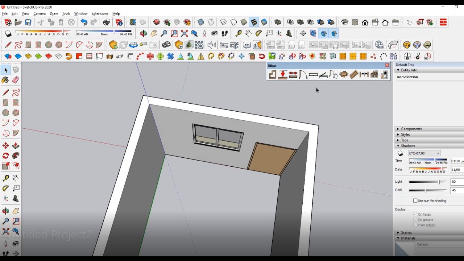Click the Orbit tool in top toolbar
Image resolution: width=464 pixels, height=261 pixels.
coord(144,34)
